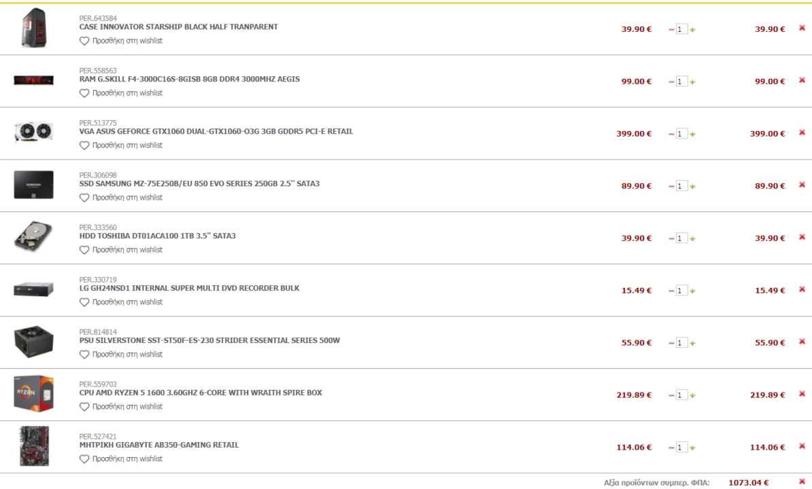This screenshot has width=812, height=489.
Task: Click the PC case product thumbnail
Action: tap(33, 28)
